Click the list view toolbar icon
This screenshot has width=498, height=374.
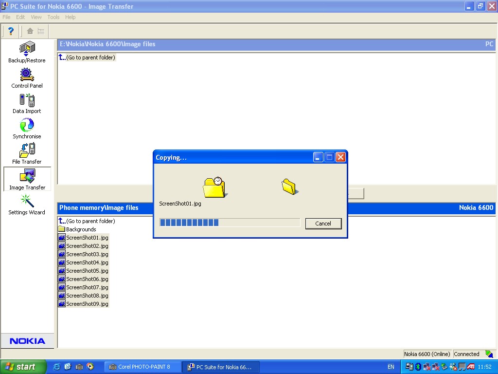[41, 31]
